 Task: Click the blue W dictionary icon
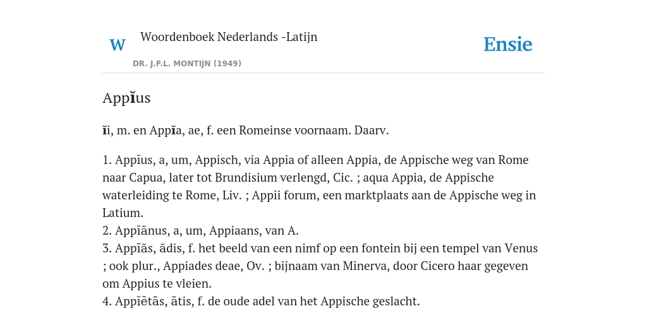click(x=118, y=45)
